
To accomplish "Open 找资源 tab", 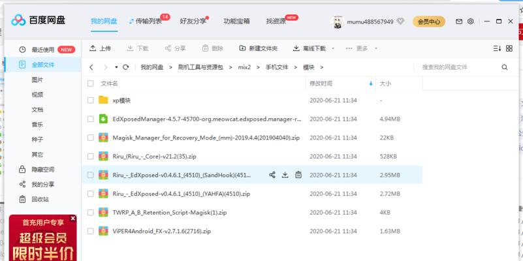I will 276,22.
